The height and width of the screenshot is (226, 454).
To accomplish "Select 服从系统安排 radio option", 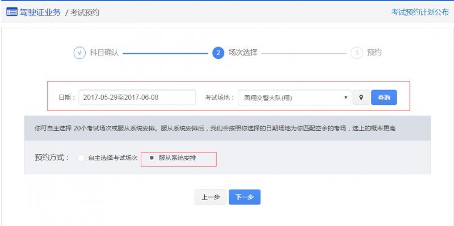I will [152, 158].
